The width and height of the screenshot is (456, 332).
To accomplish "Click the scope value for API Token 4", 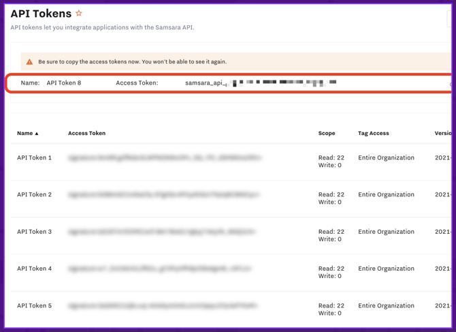I will click(331, 272).
